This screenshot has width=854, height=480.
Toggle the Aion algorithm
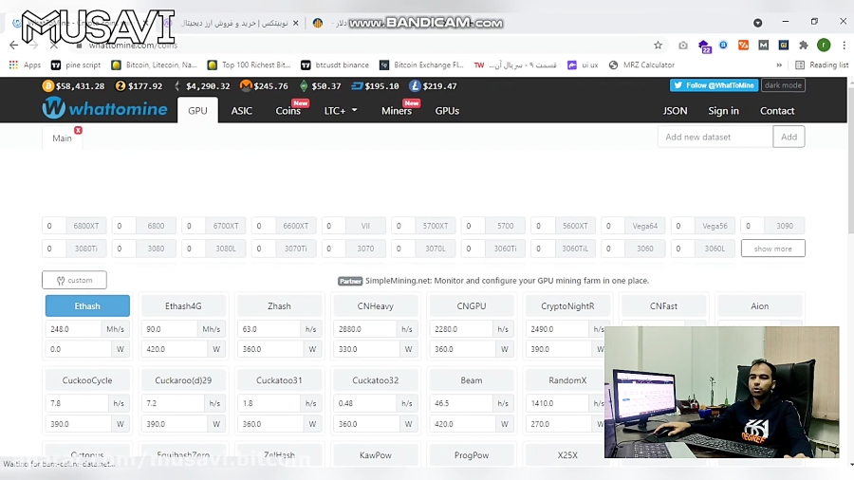pos(760,305)
